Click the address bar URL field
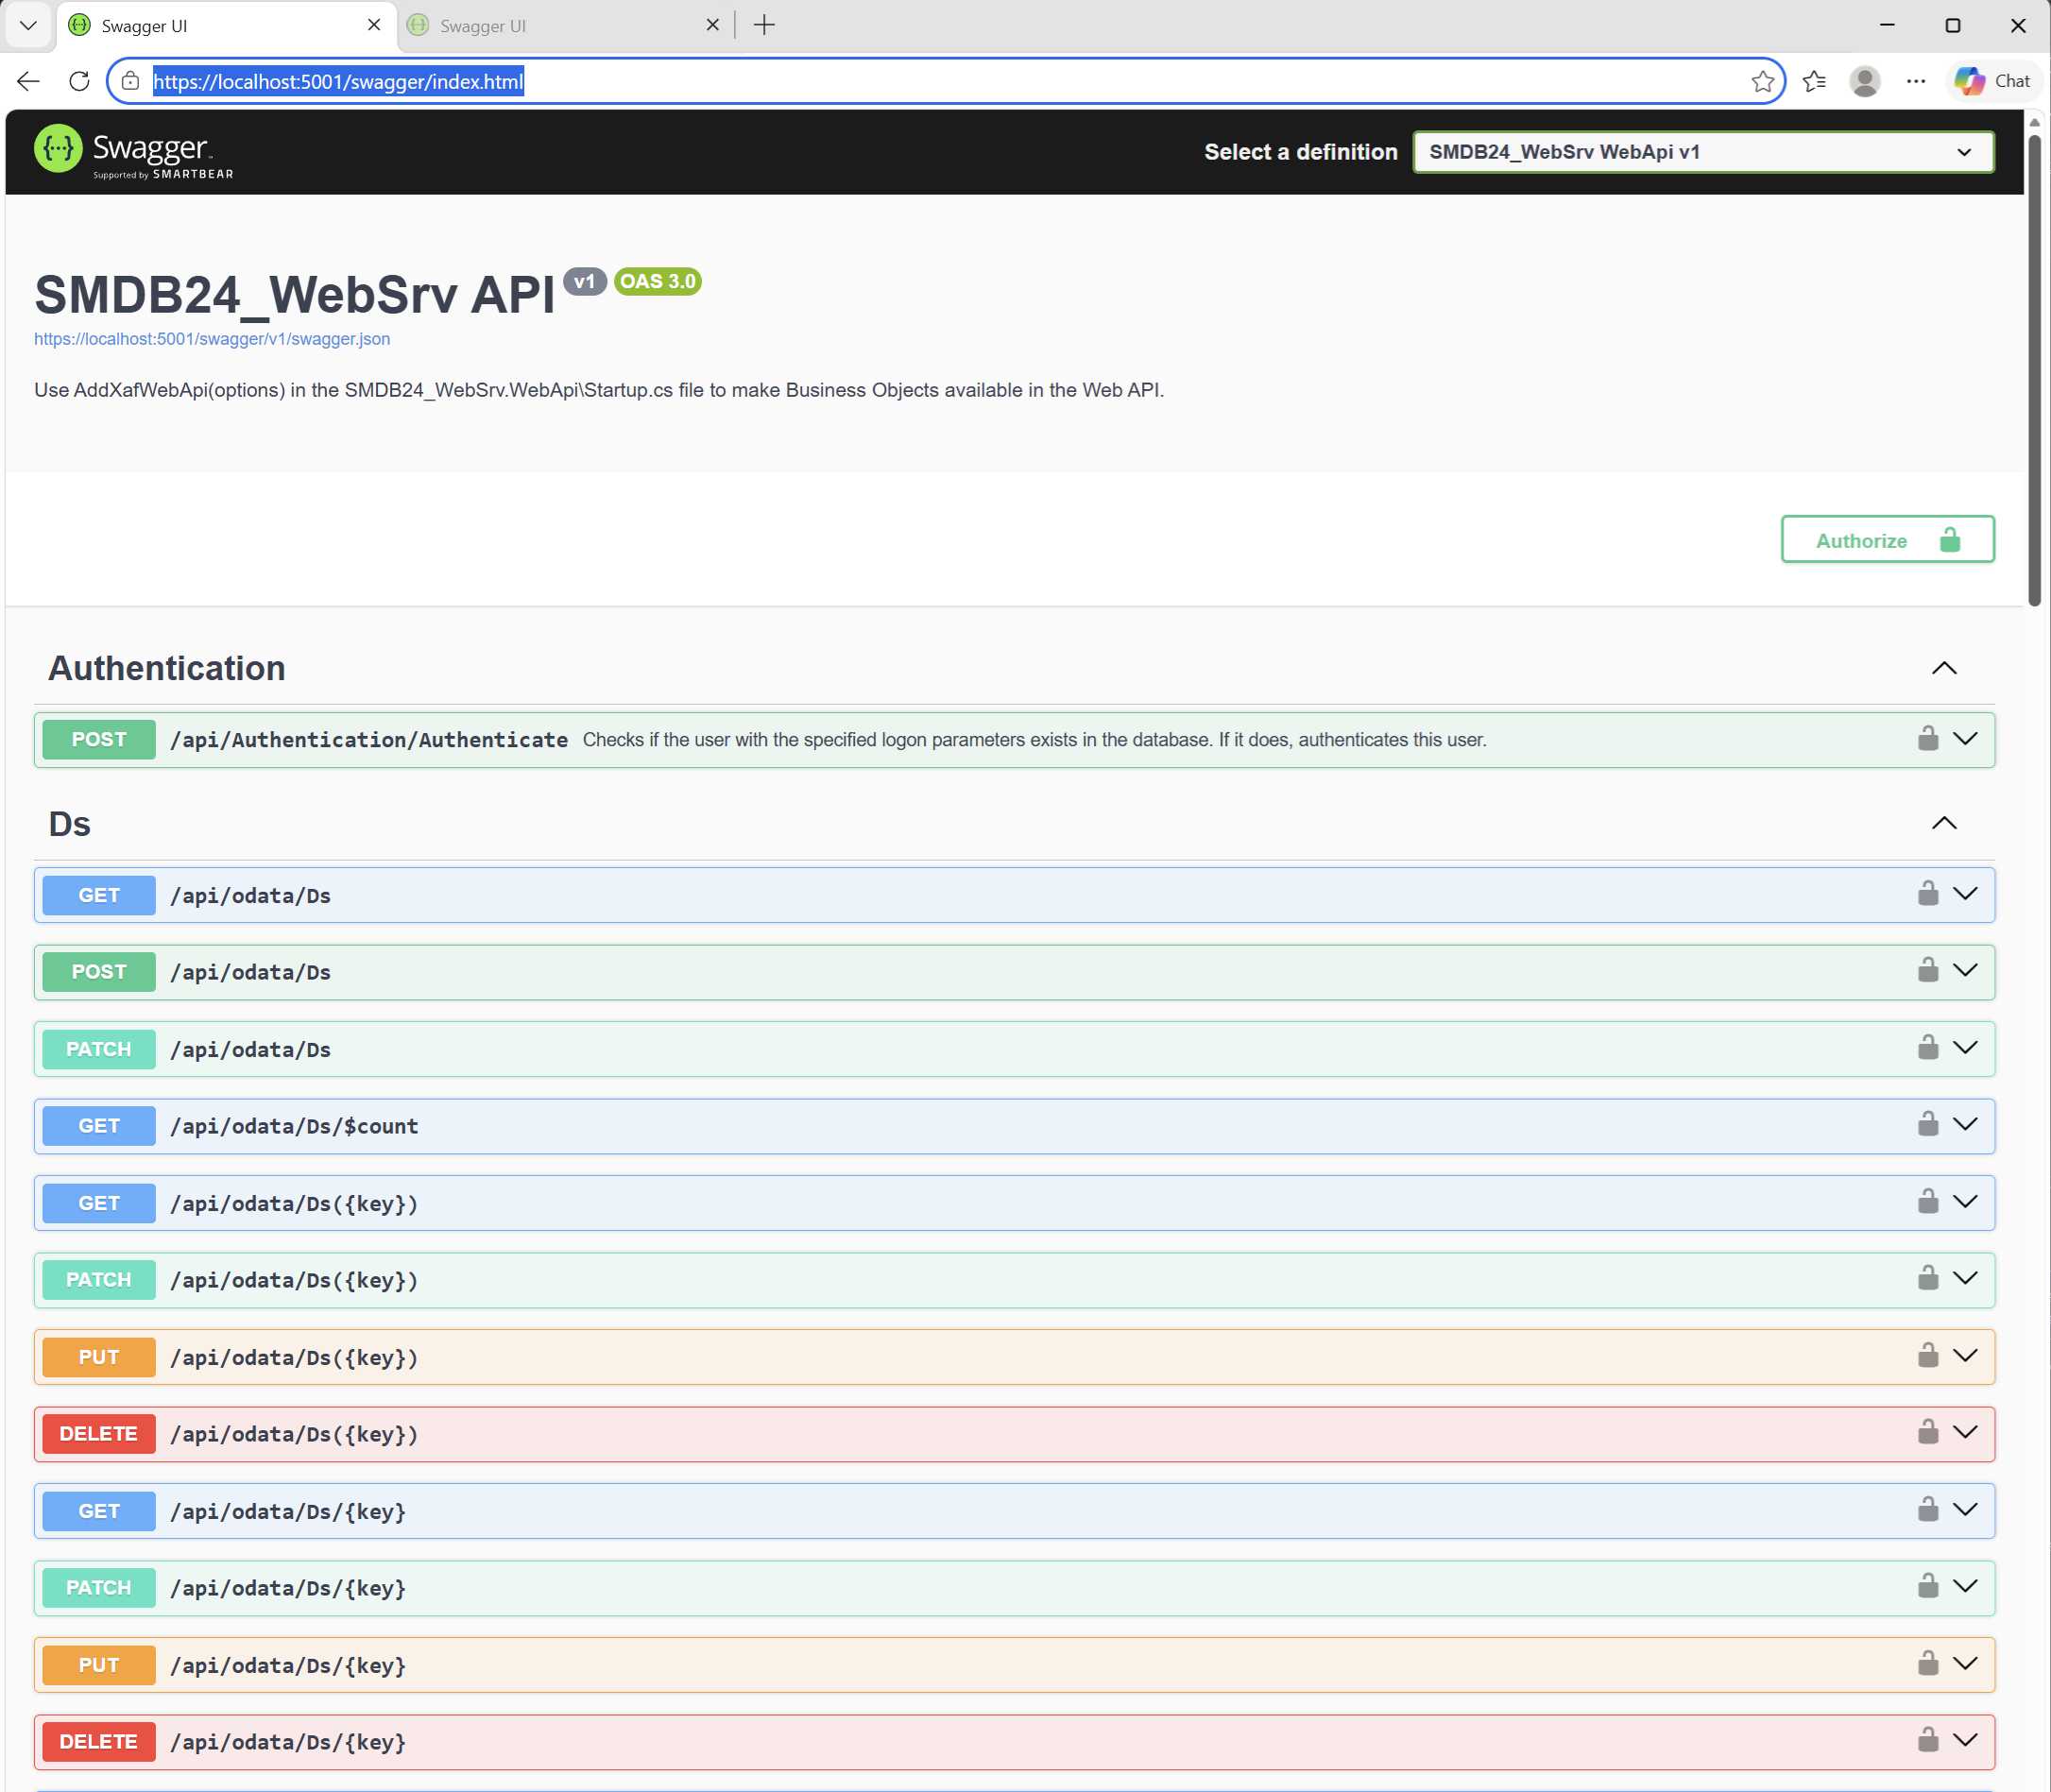The width and height of the screenshot is (2051, 1792). coord(945,81)
